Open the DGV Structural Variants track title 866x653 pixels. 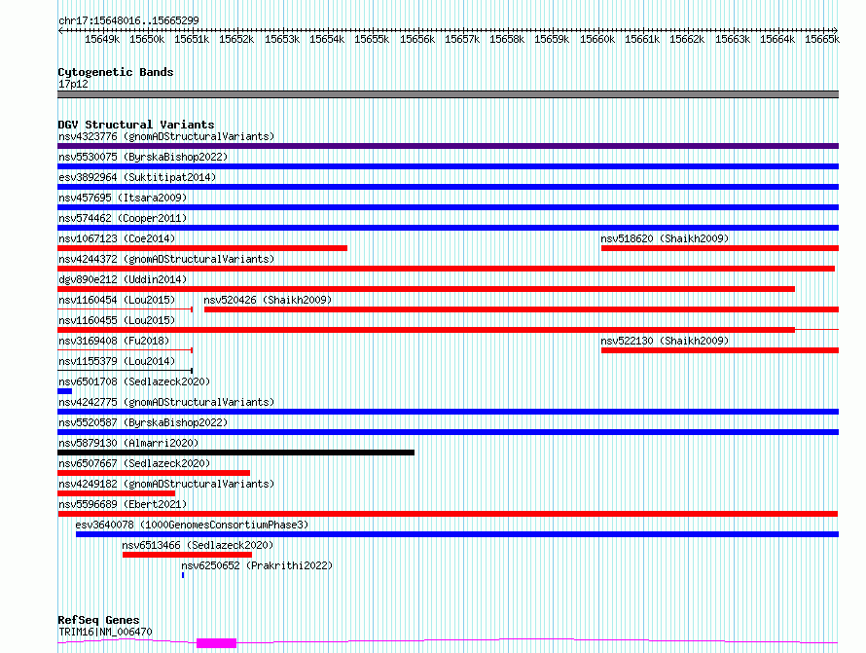click(136, 125)
